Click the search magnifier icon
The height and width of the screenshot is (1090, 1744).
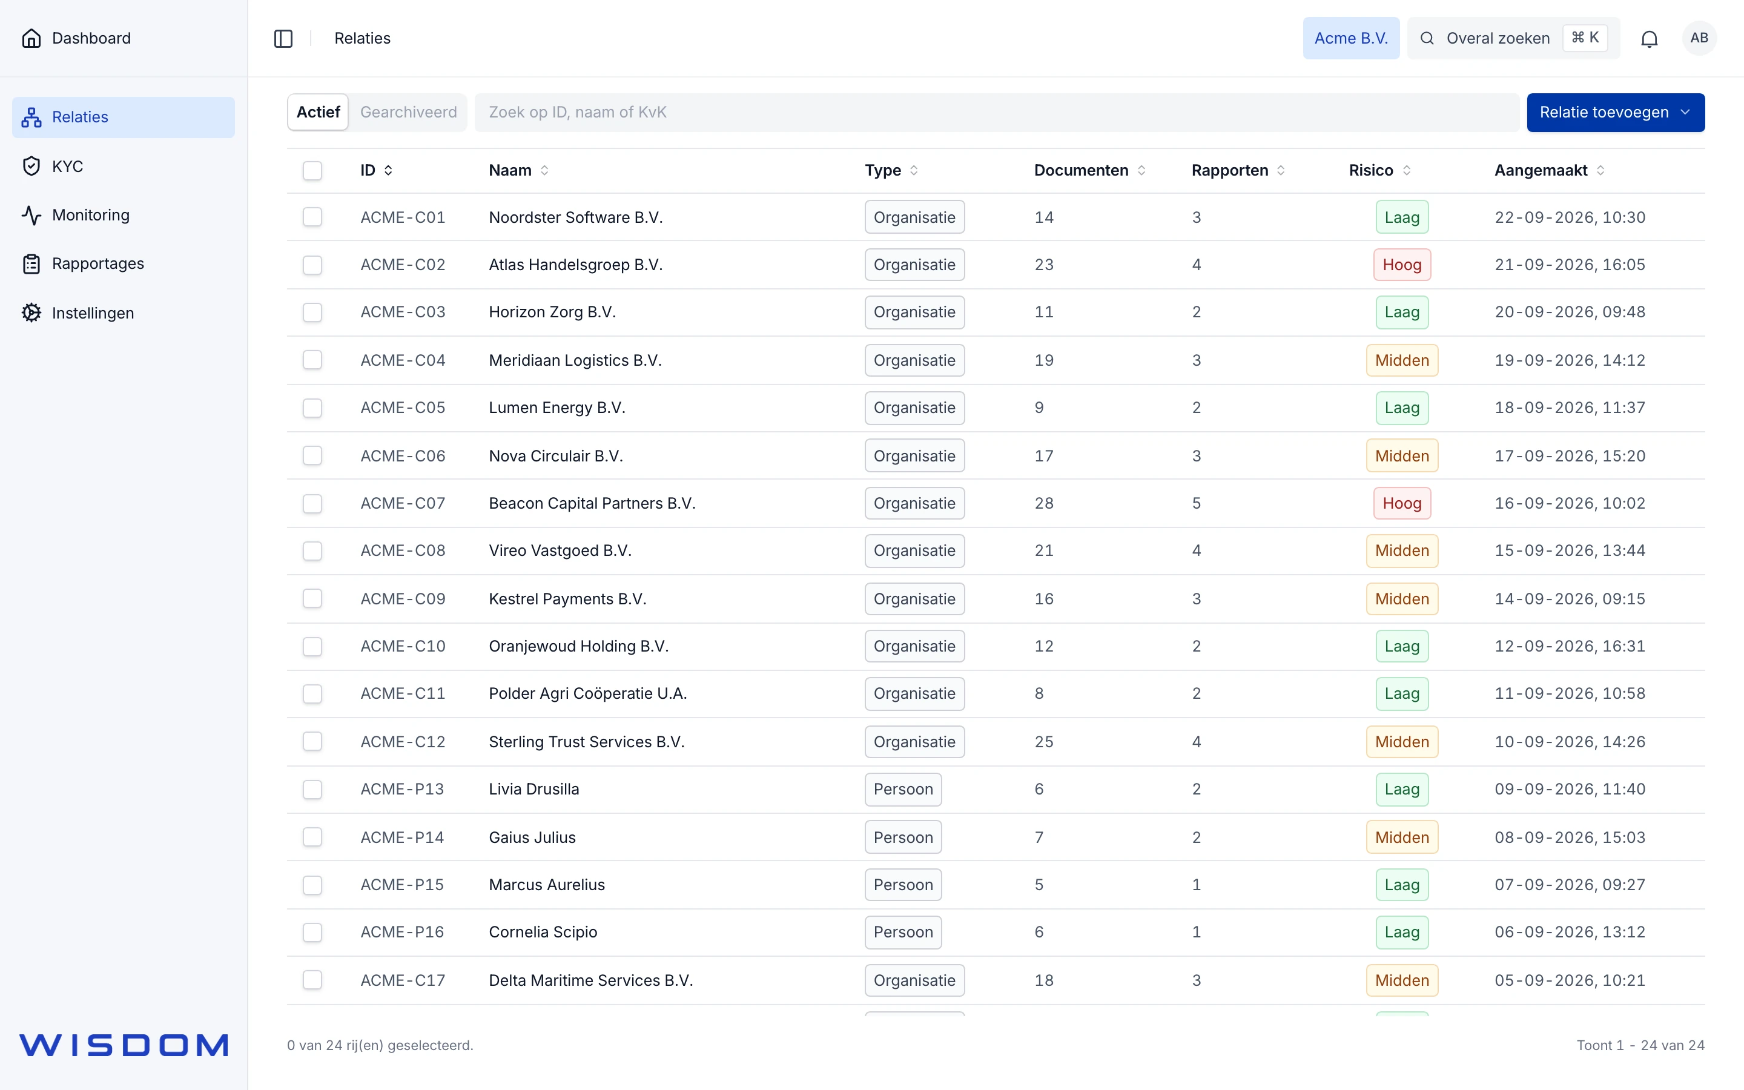click(x=1426, y=38)
